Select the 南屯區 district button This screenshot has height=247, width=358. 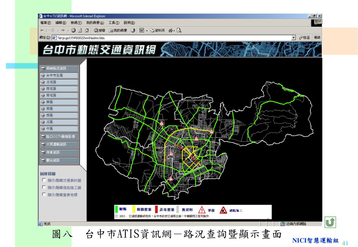(59, 95)
